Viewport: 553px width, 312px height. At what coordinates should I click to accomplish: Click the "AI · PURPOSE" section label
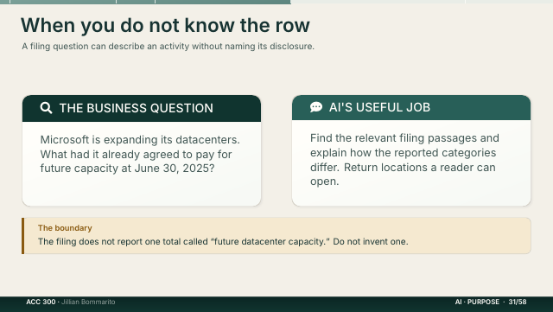pyautogui.click(x=477, y=302)
